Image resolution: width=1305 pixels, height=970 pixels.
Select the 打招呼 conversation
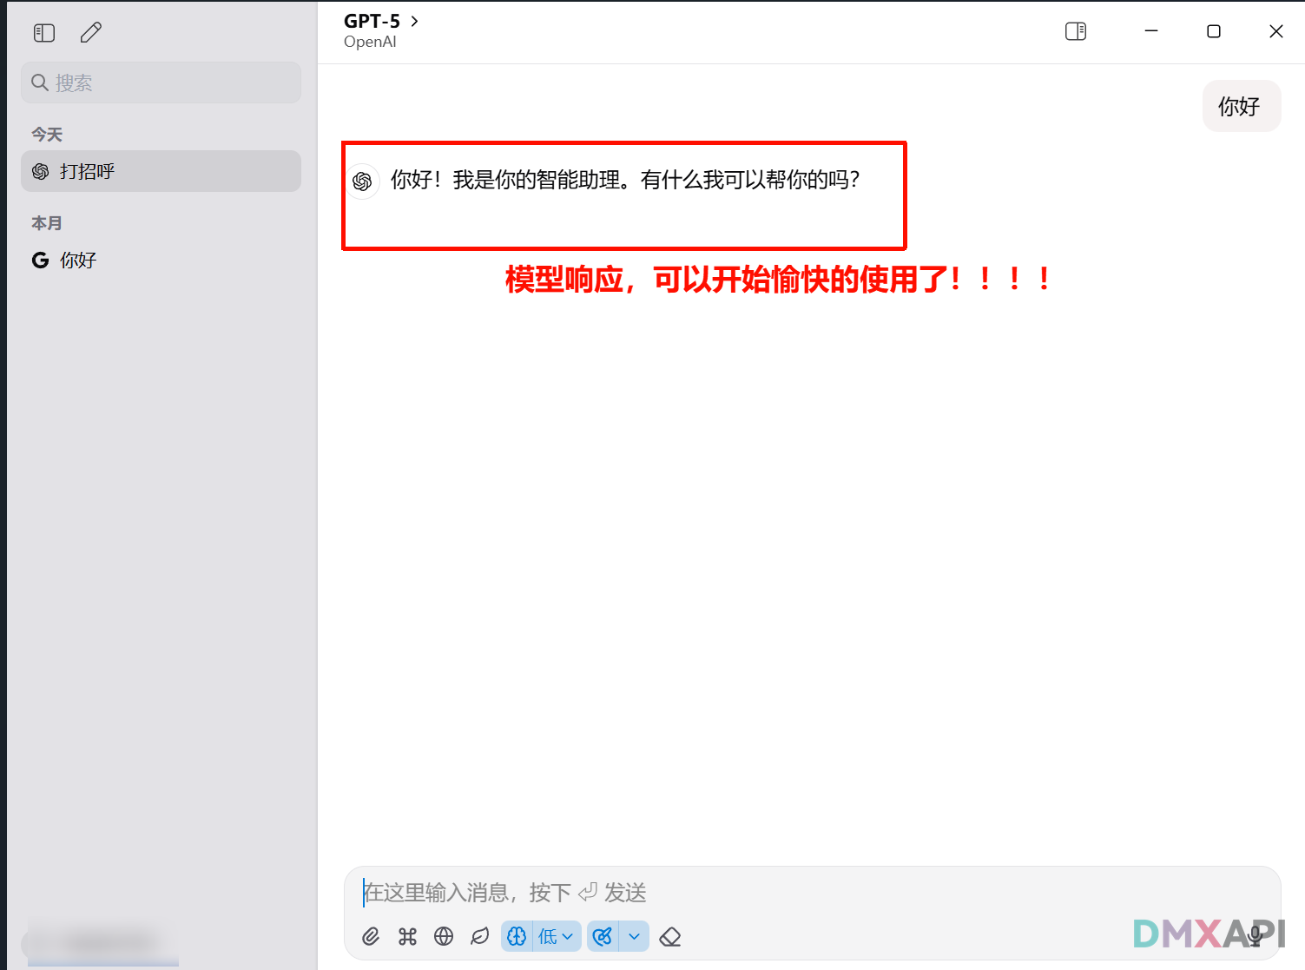tap(161, 171)
